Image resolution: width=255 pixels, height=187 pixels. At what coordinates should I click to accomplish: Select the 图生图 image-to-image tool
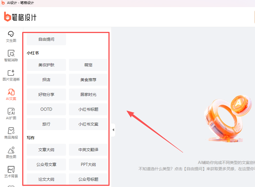[x=11, y=153]
